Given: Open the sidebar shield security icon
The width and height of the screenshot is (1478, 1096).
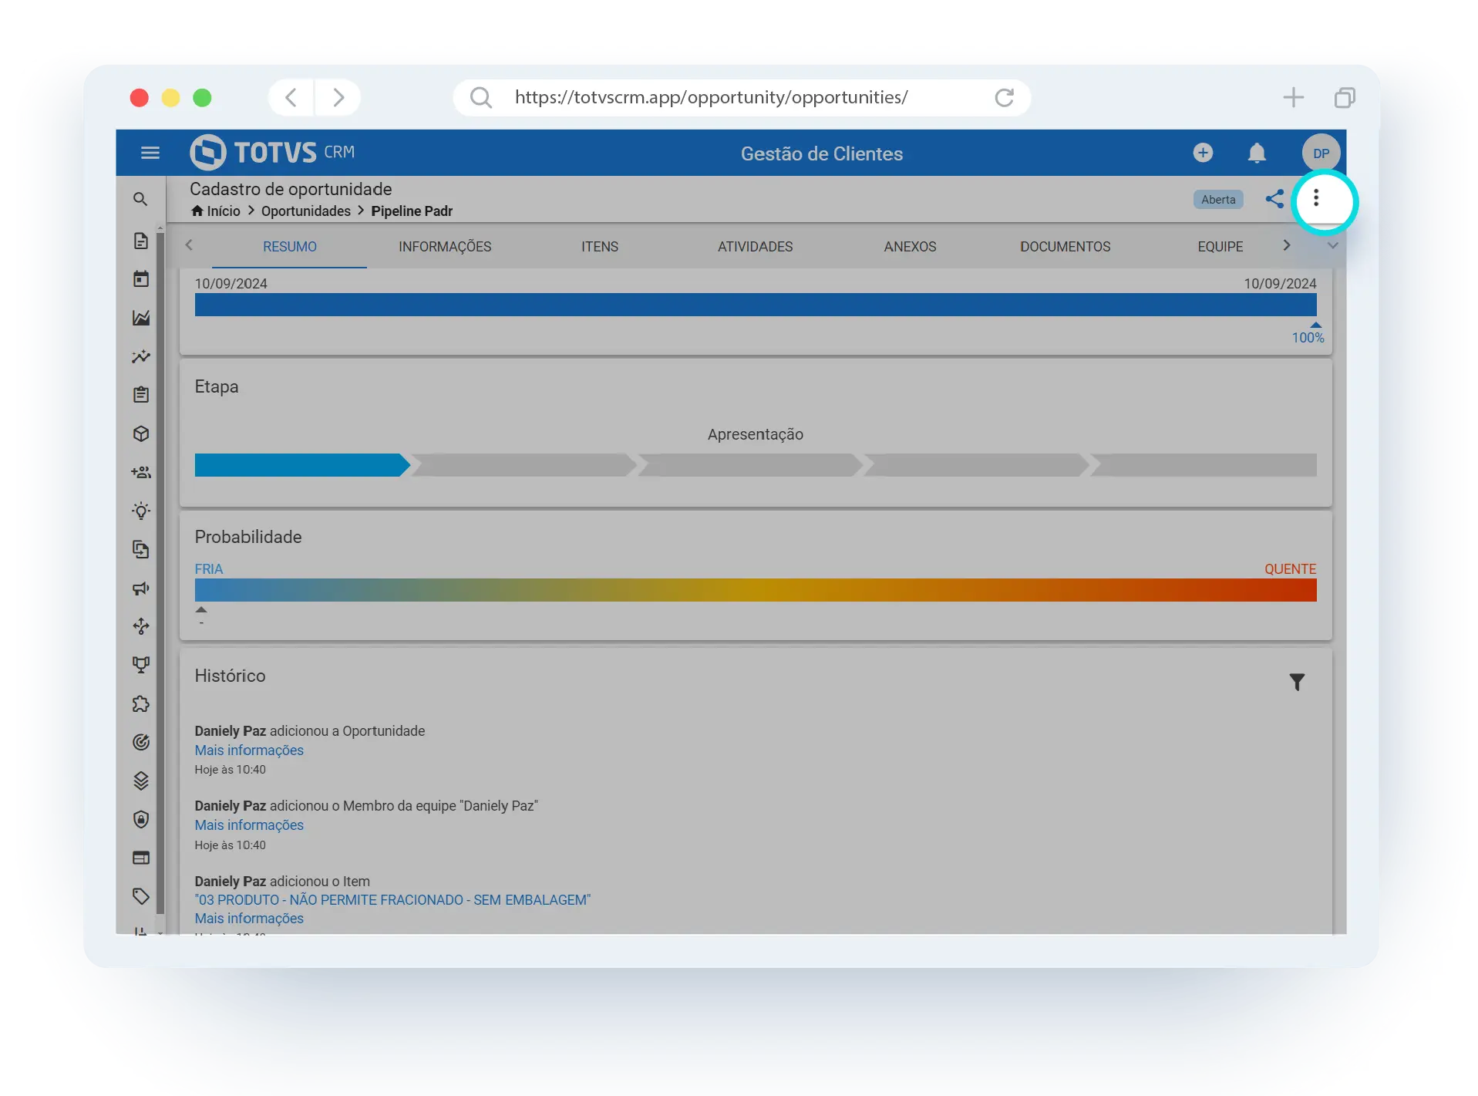Looking at the screenshot, I should coord(140,819).
